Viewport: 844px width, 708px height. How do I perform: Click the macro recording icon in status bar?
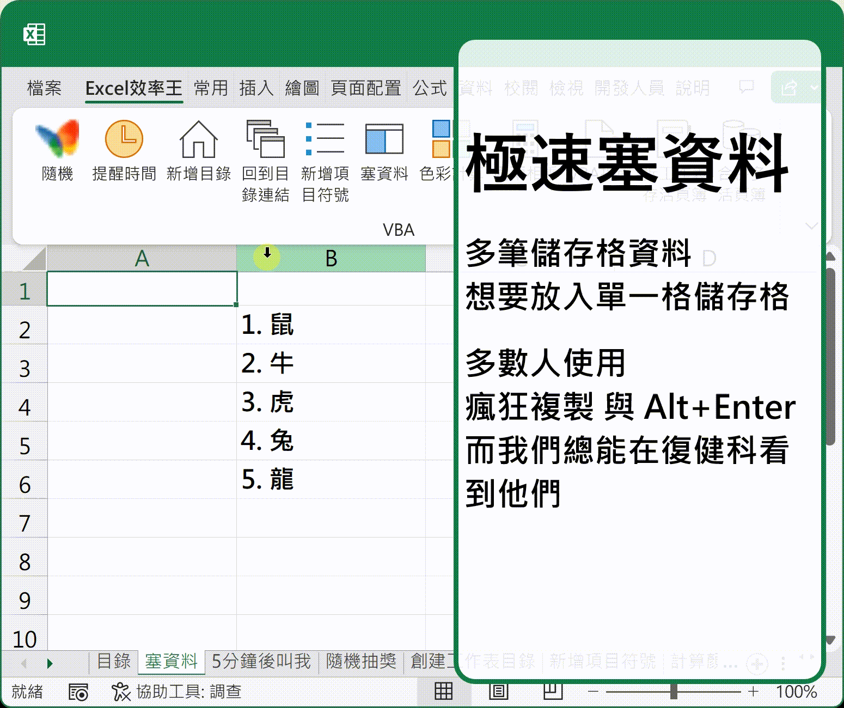click(78, 692)
